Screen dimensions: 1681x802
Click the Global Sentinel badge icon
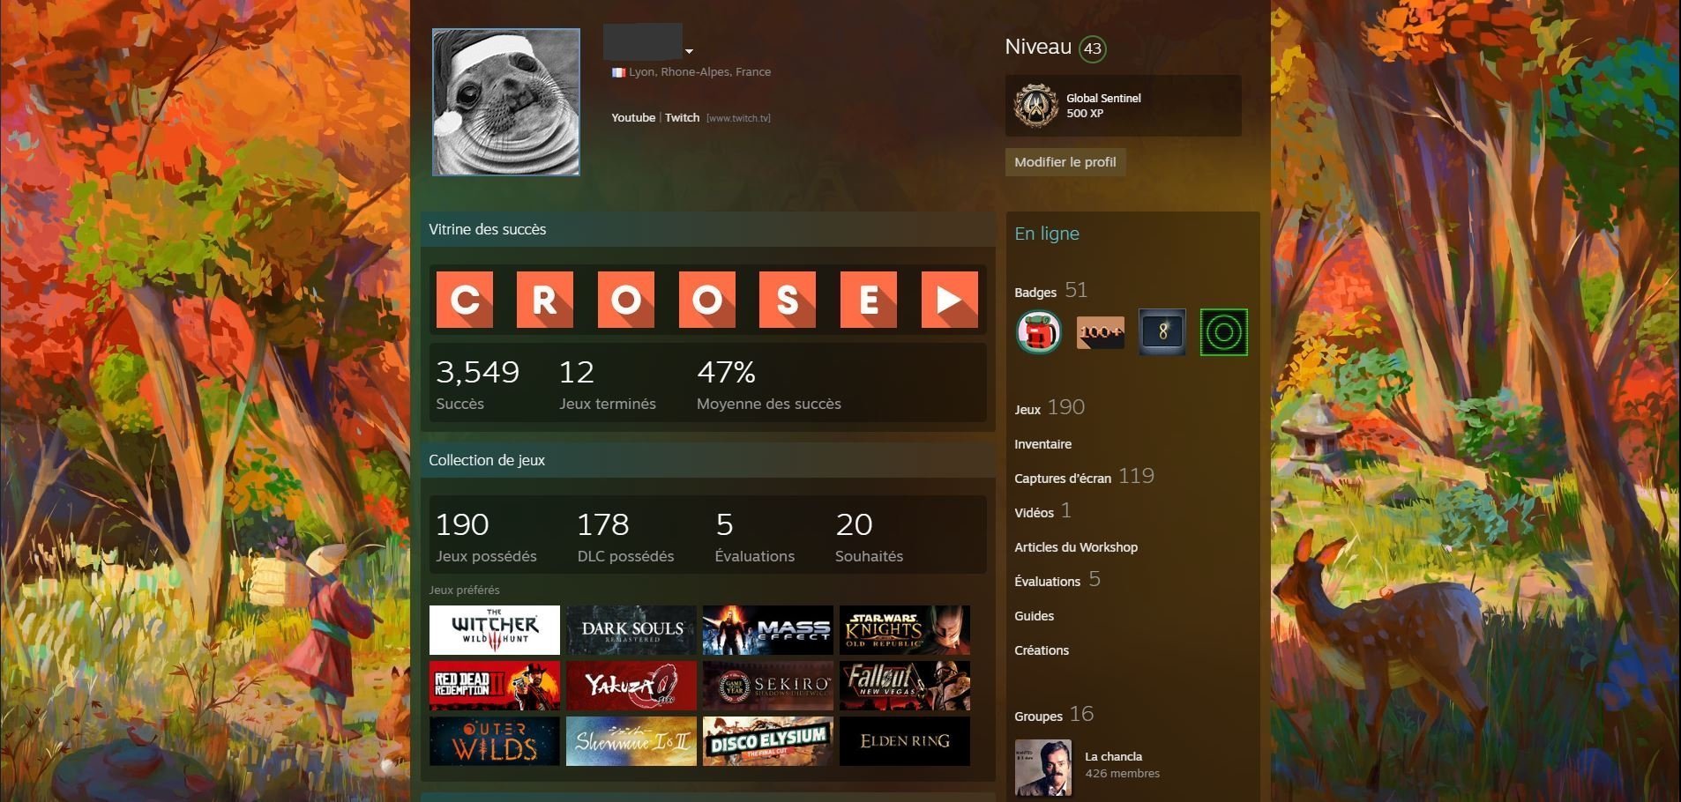pyautogui.click(x=1036, y=106)
